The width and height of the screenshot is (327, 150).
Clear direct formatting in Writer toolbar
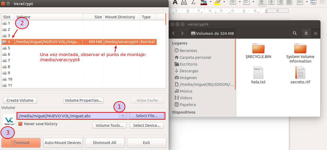(x=193, y=2)
